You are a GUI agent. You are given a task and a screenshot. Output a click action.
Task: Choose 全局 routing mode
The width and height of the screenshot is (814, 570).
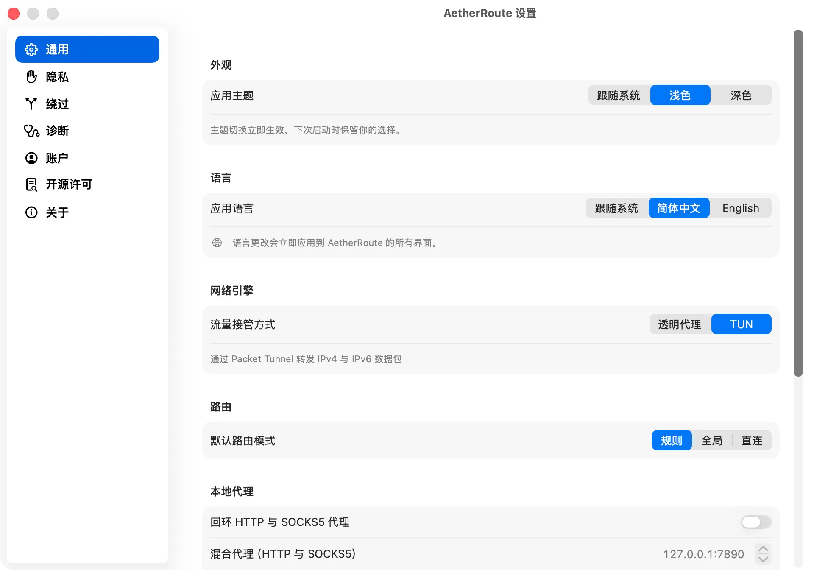point(712,441)
